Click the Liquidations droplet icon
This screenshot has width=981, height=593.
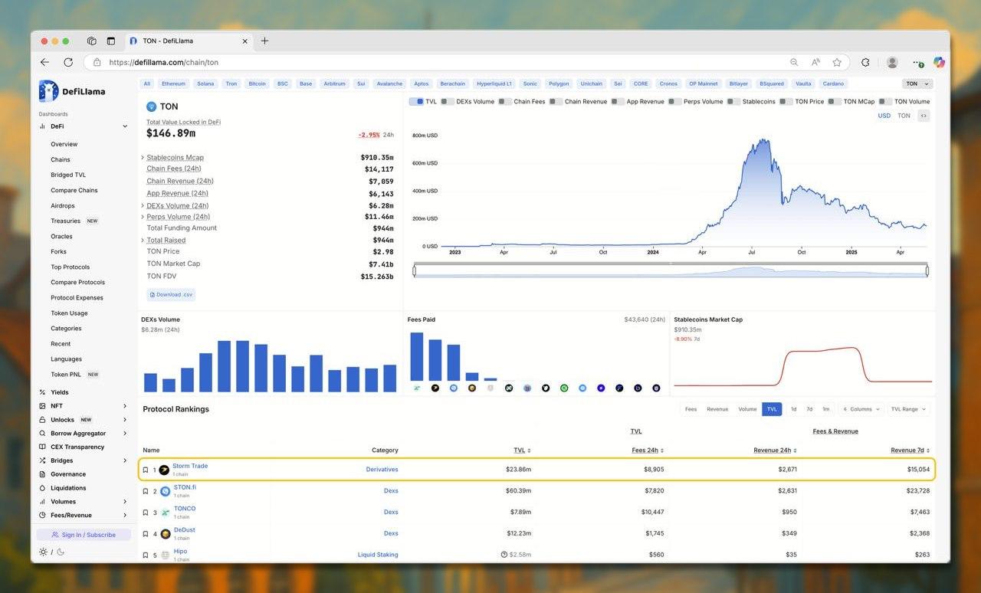click(43, 488)
